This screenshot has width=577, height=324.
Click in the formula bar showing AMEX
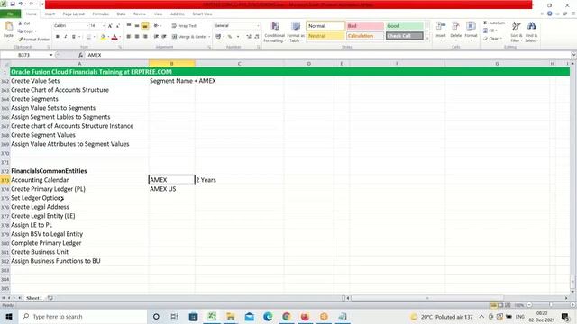[327, 55]
